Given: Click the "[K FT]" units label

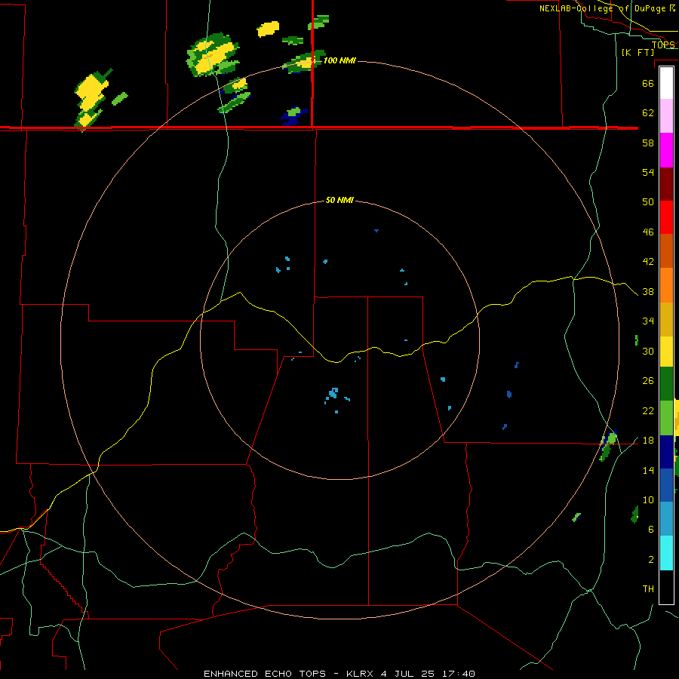Looking at the screenshot, I should click(638, 52).
